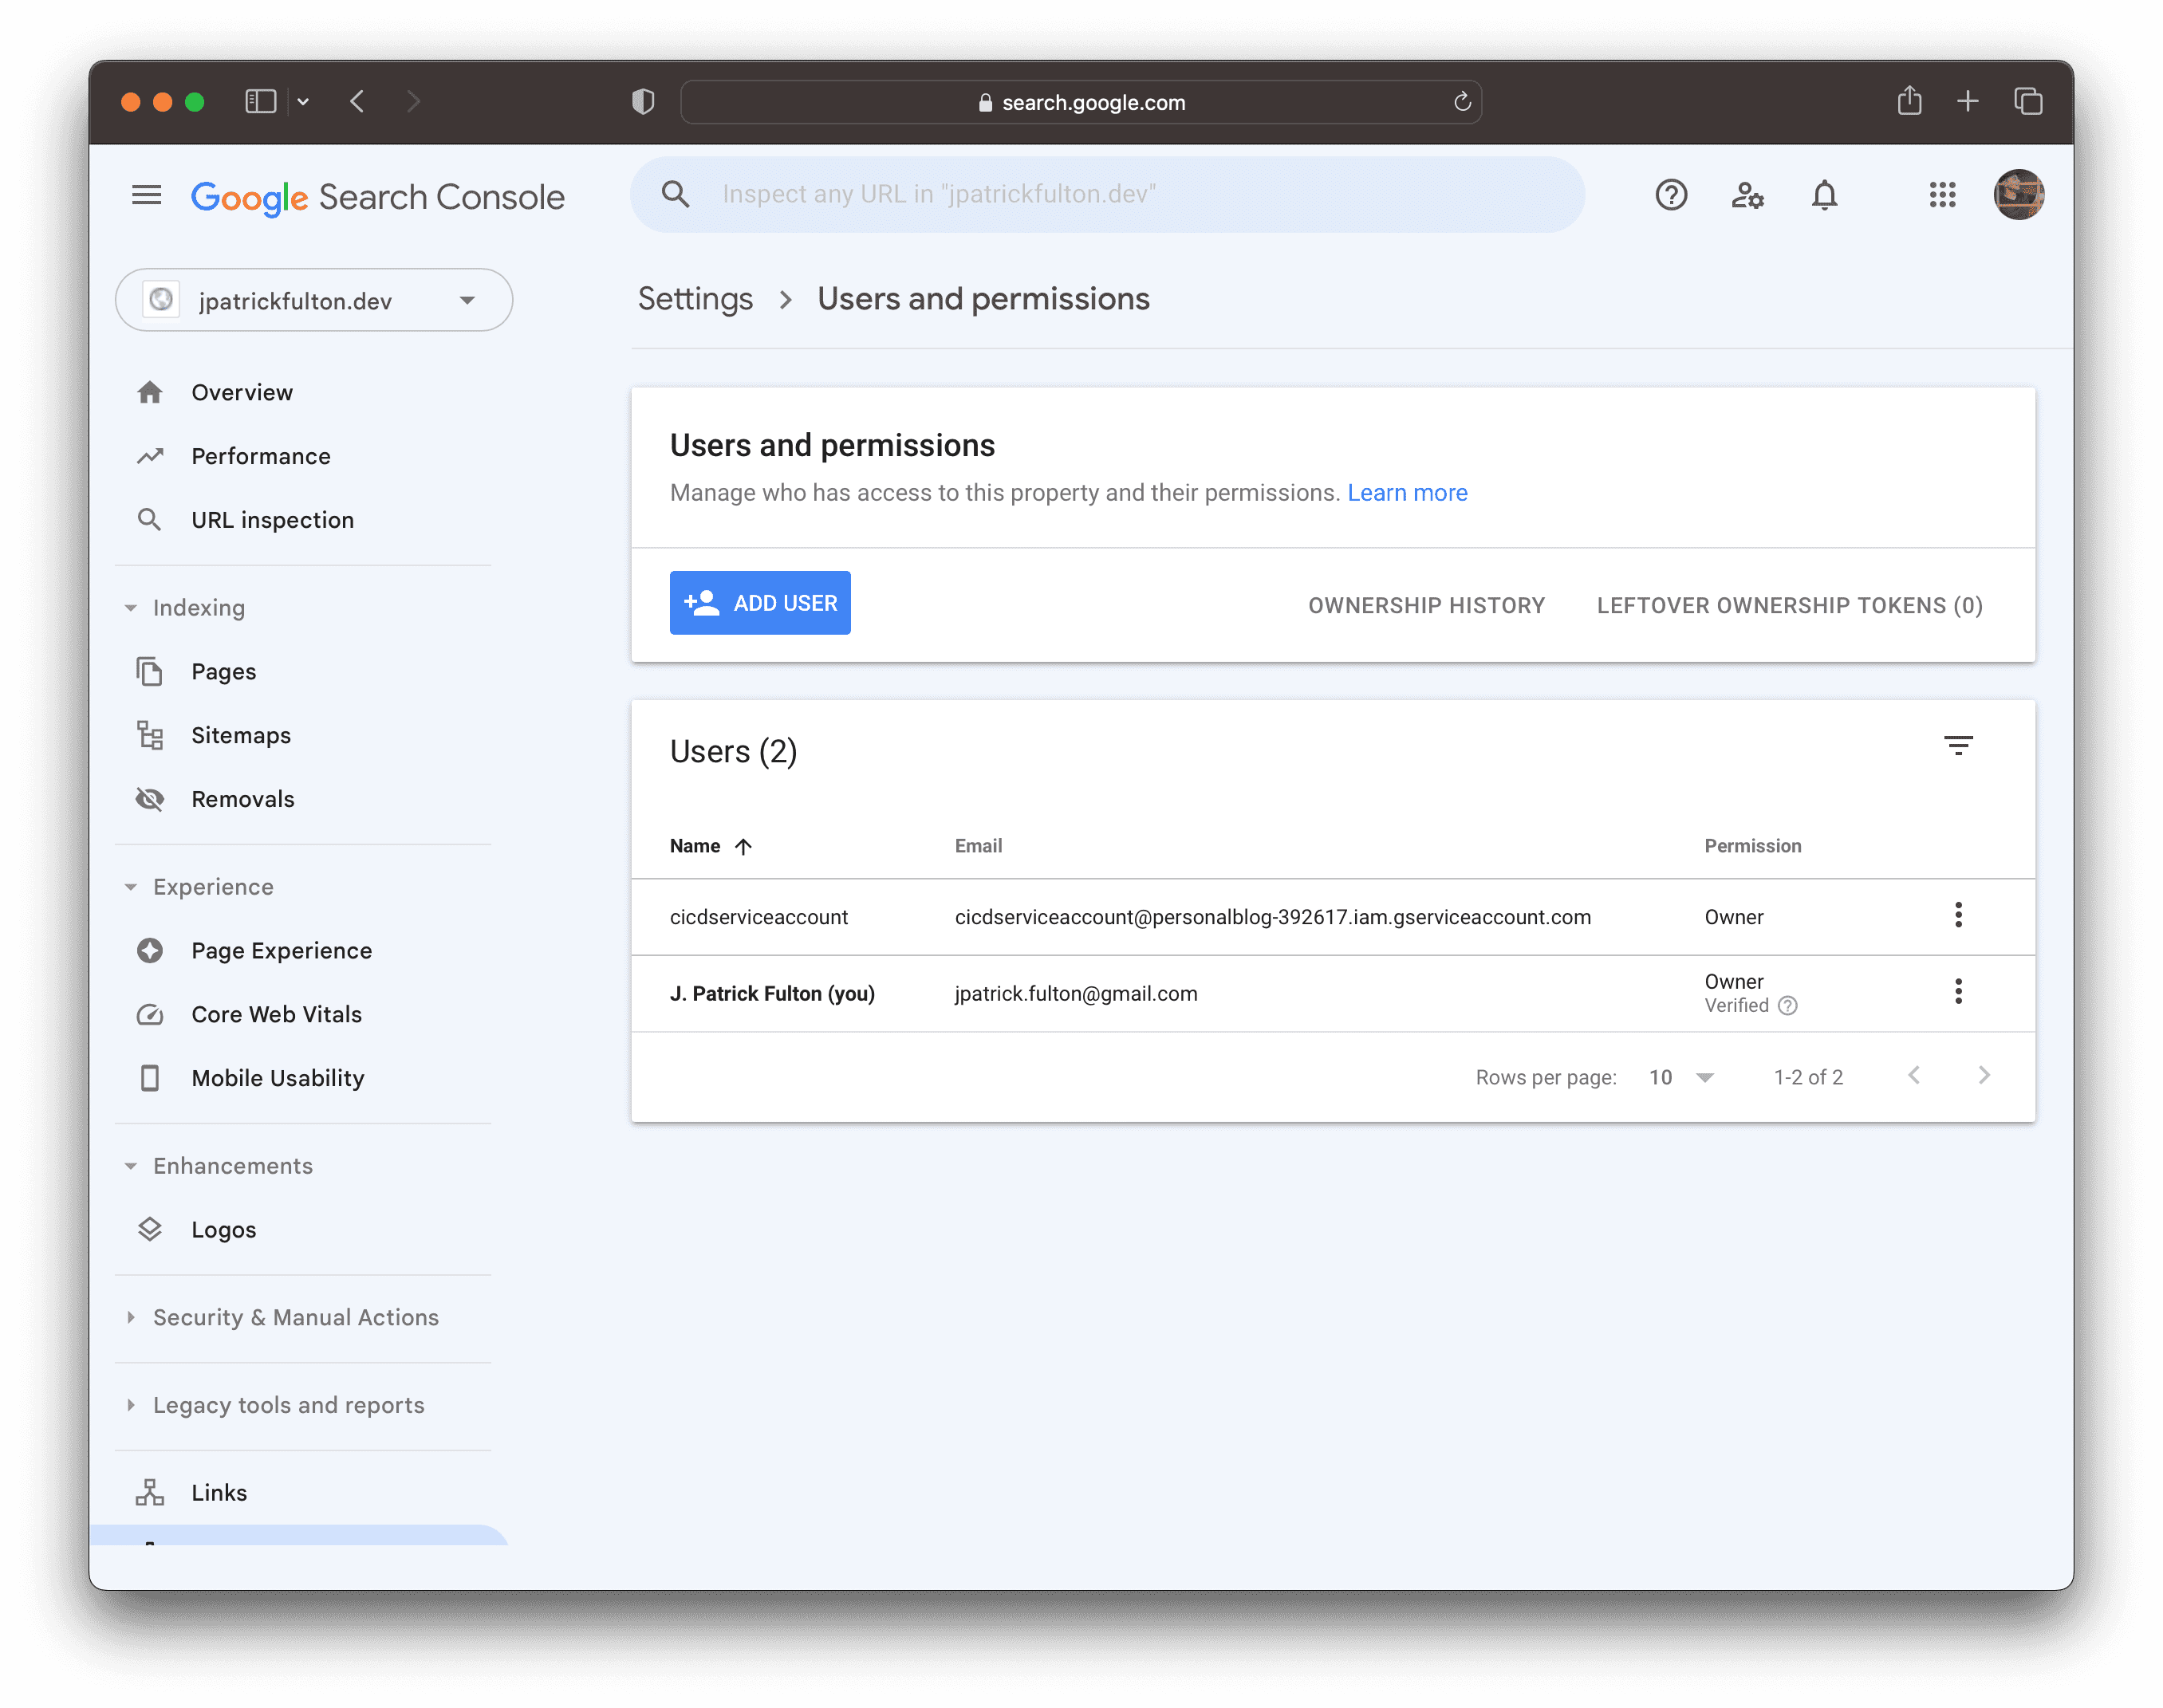Open Core Web Vitals report
2163x1708 pixels.
pyautogui.click(x=277, y=1014)
